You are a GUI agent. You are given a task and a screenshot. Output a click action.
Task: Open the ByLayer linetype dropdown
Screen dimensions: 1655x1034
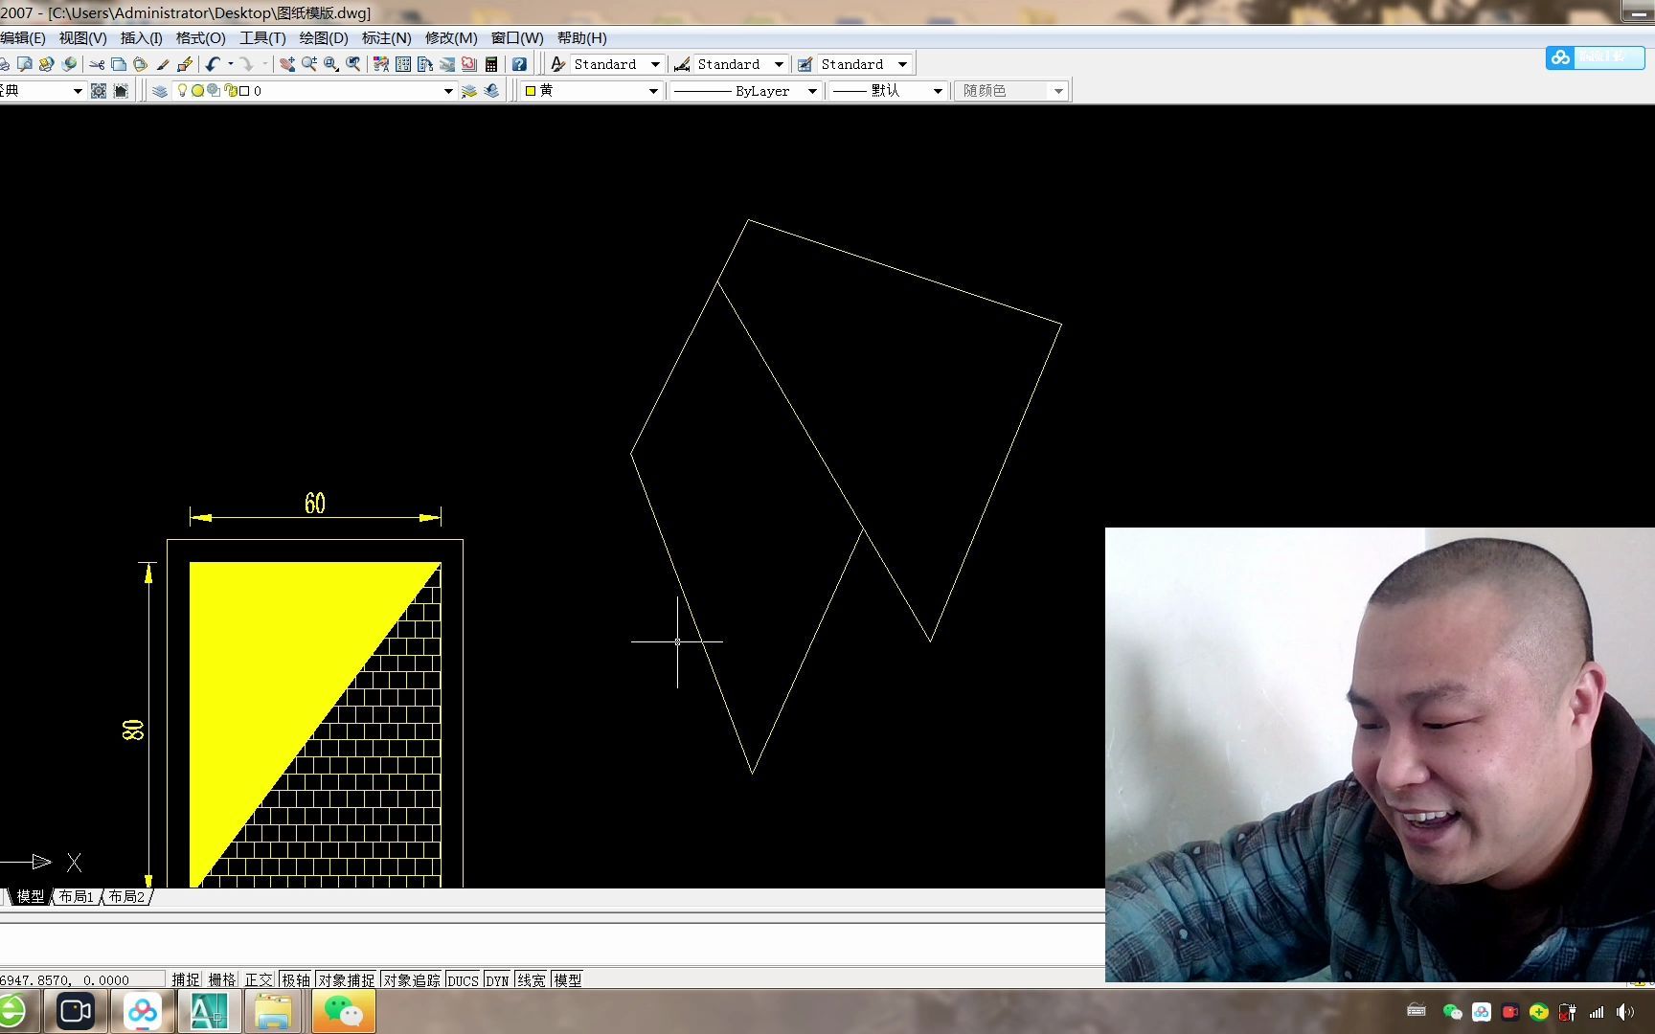745,91
